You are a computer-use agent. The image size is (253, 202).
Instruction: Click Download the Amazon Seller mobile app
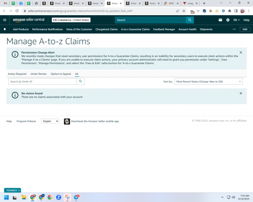[95, 121]
